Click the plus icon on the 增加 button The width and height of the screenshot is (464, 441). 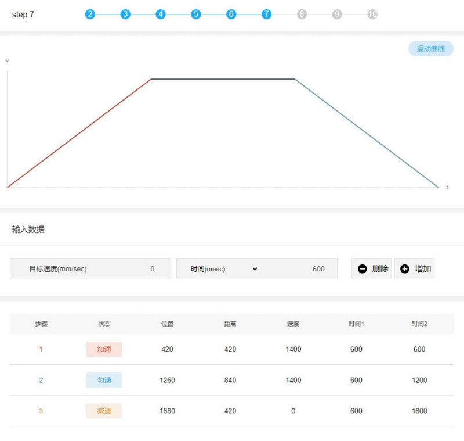click(x=404, y=269)
